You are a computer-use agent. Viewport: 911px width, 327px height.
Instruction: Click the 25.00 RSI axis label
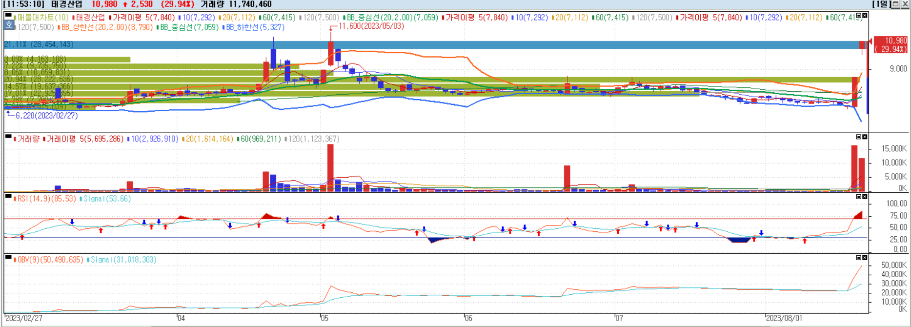pyautogui.click(x=898, y=239)
